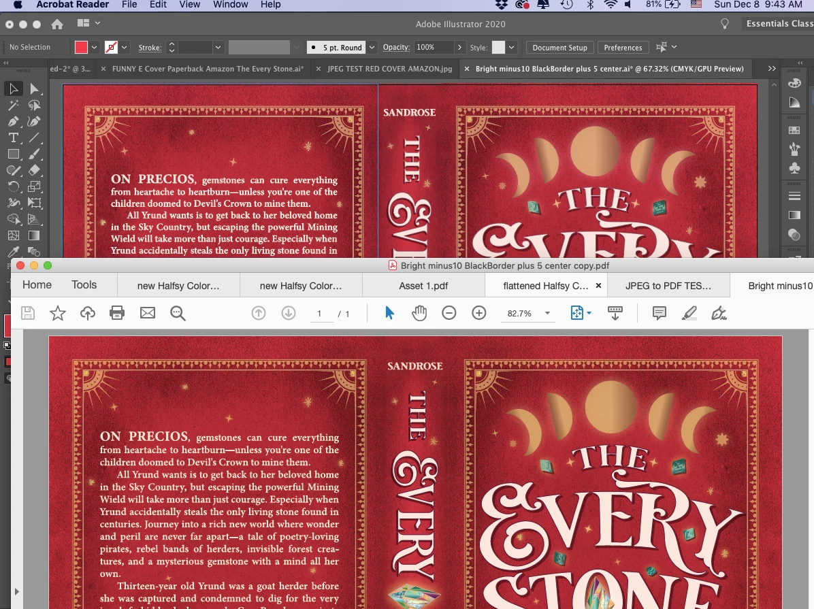Show more Illustrator document tabs
Viewport: 814px width, 609px height.
[x=772, y=69]
